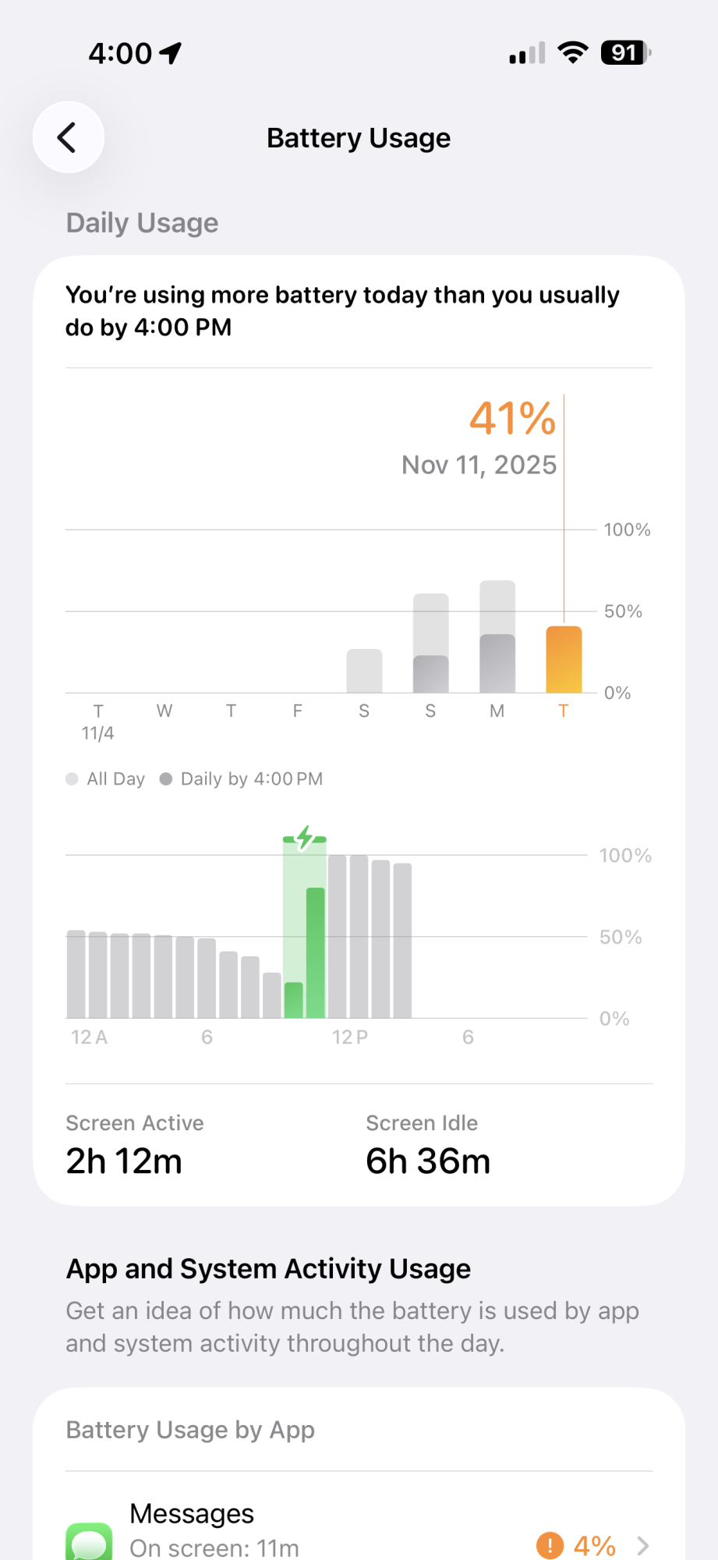This screenshot has height=1560, width=718.
Task: Tap the 12 A hourly bar
Action: 76,974
